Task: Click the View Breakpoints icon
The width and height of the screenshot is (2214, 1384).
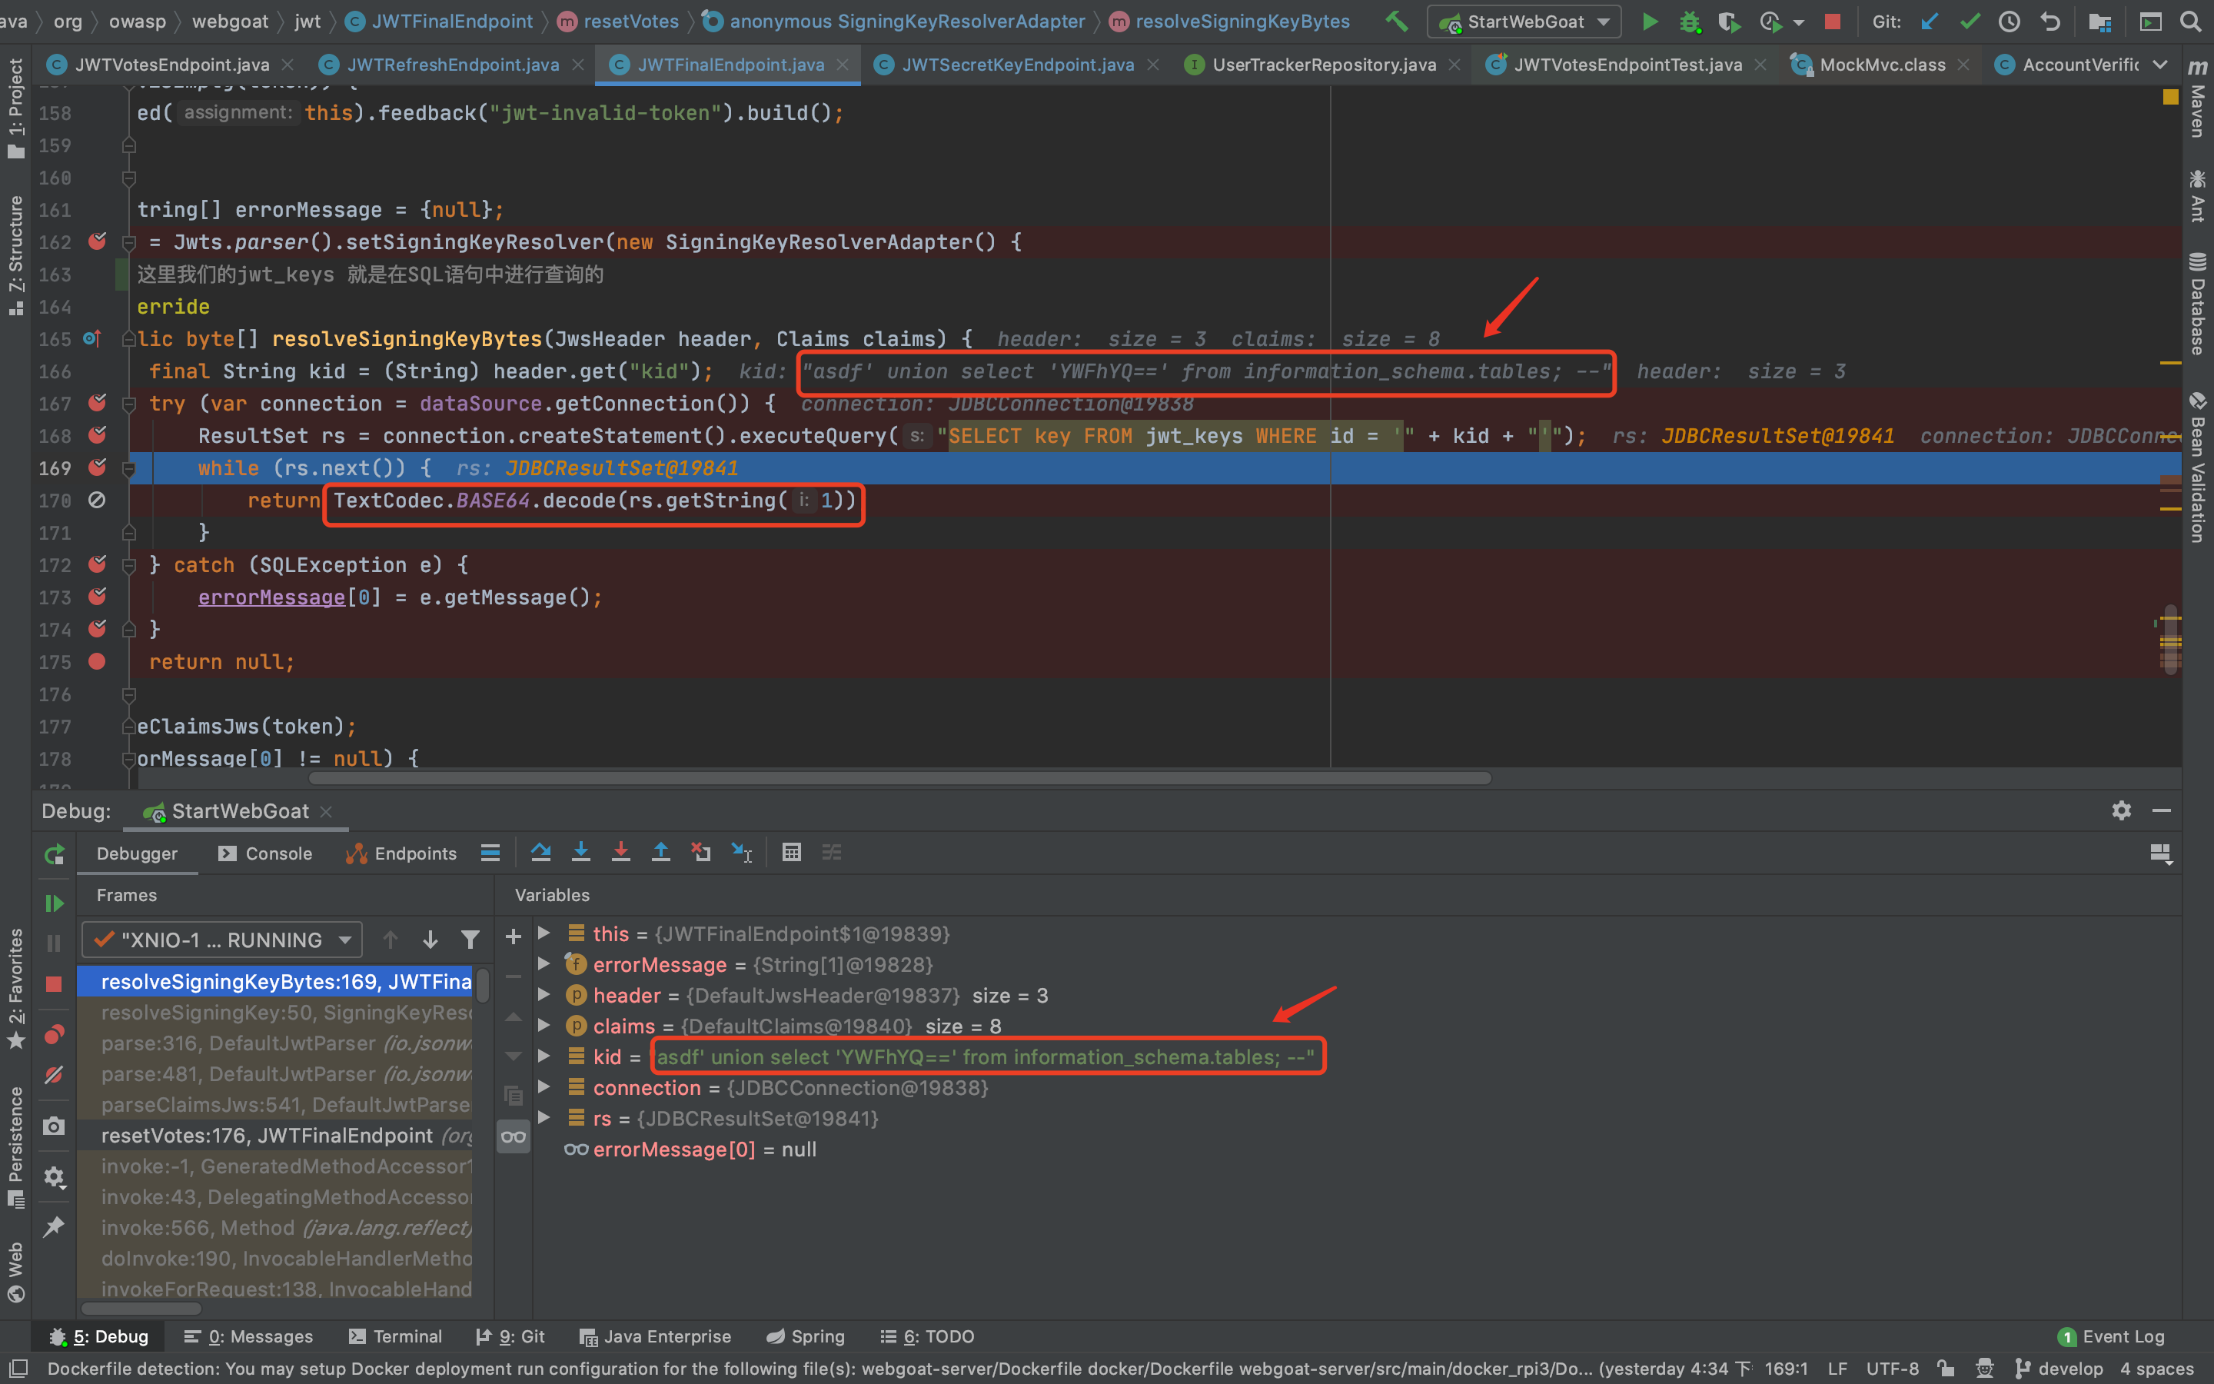Action: point(54,1034)
